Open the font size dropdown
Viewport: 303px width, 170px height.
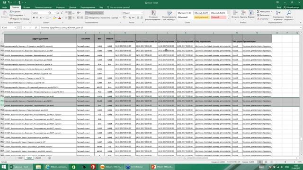coord(55,13)
